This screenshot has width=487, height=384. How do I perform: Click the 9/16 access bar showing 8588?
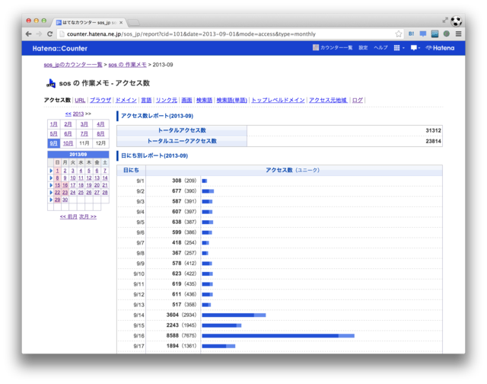tap(278, 336)
